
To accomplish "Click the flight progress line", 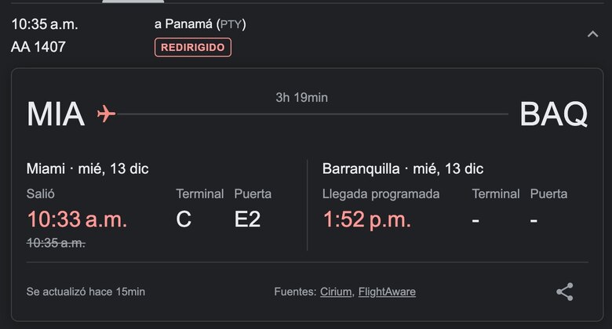I will point(312,114).
